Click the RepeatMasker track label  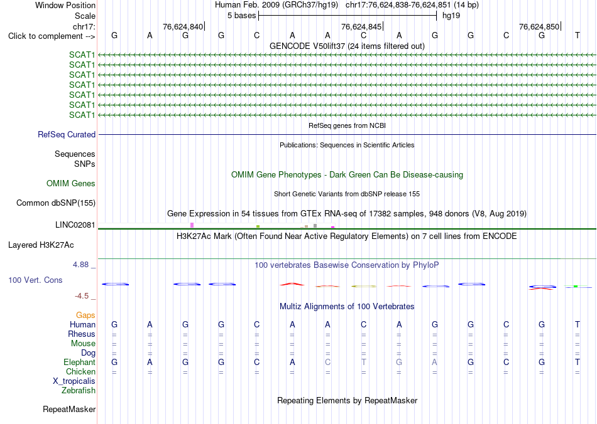point(69,409)
